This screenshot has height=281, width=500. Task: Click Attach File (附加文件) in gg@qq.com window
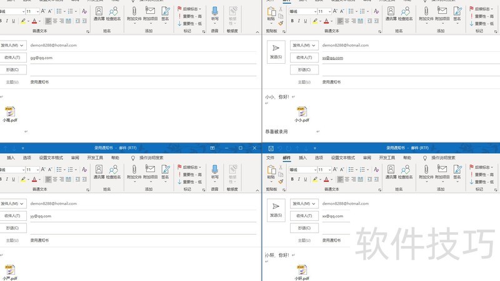tap(134, 15)
